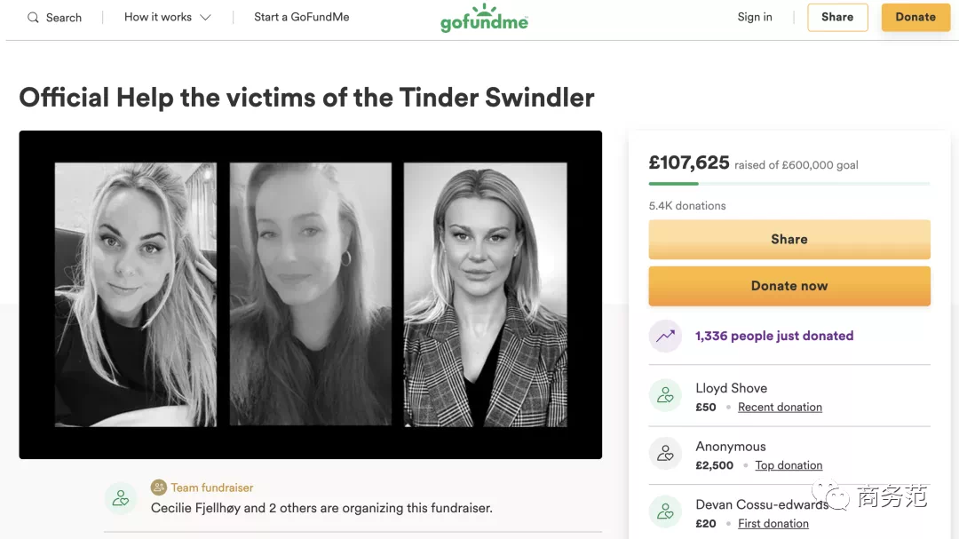Open the Recent donation link

[x=780, y=408]
